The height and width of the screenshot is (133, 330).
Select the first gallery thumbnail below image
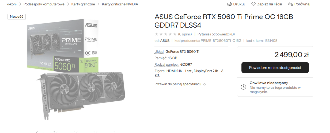coord(46,132)
